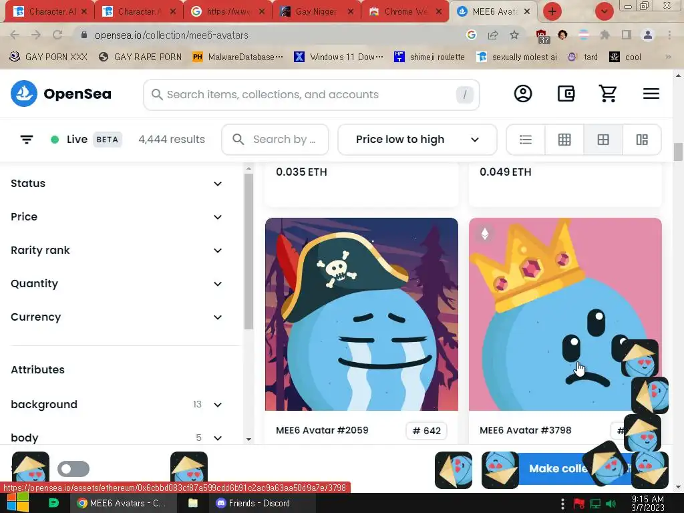Open the Price low to high sort dropdown
This screenshot has width=684, height=513.
[417, 140]
